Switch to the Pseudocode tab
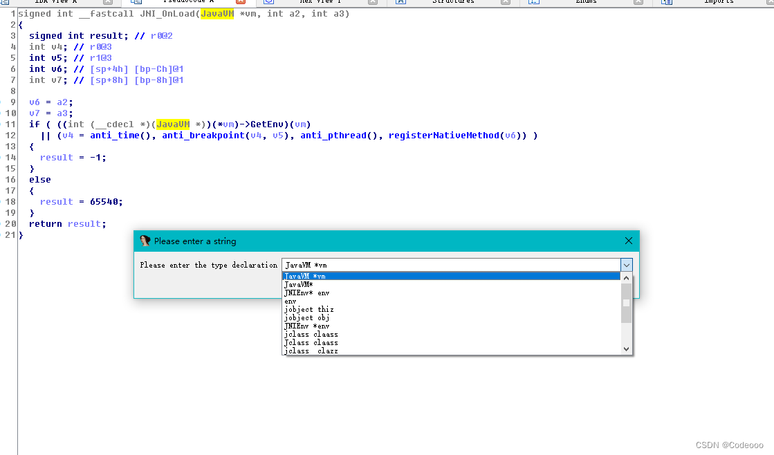The width and height of the screenshot is (774, 455). [x=188, y=2]
